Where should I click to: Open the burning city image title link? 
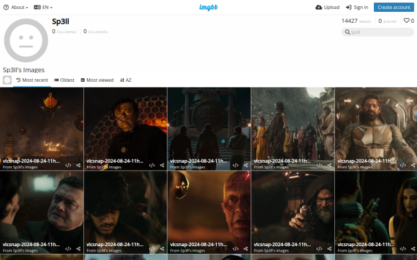click(31, 161)
